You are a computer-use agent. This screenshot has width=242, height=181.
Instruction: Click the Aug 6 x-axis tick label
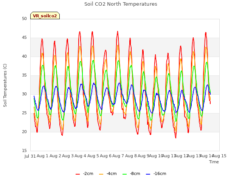(105, 156)
